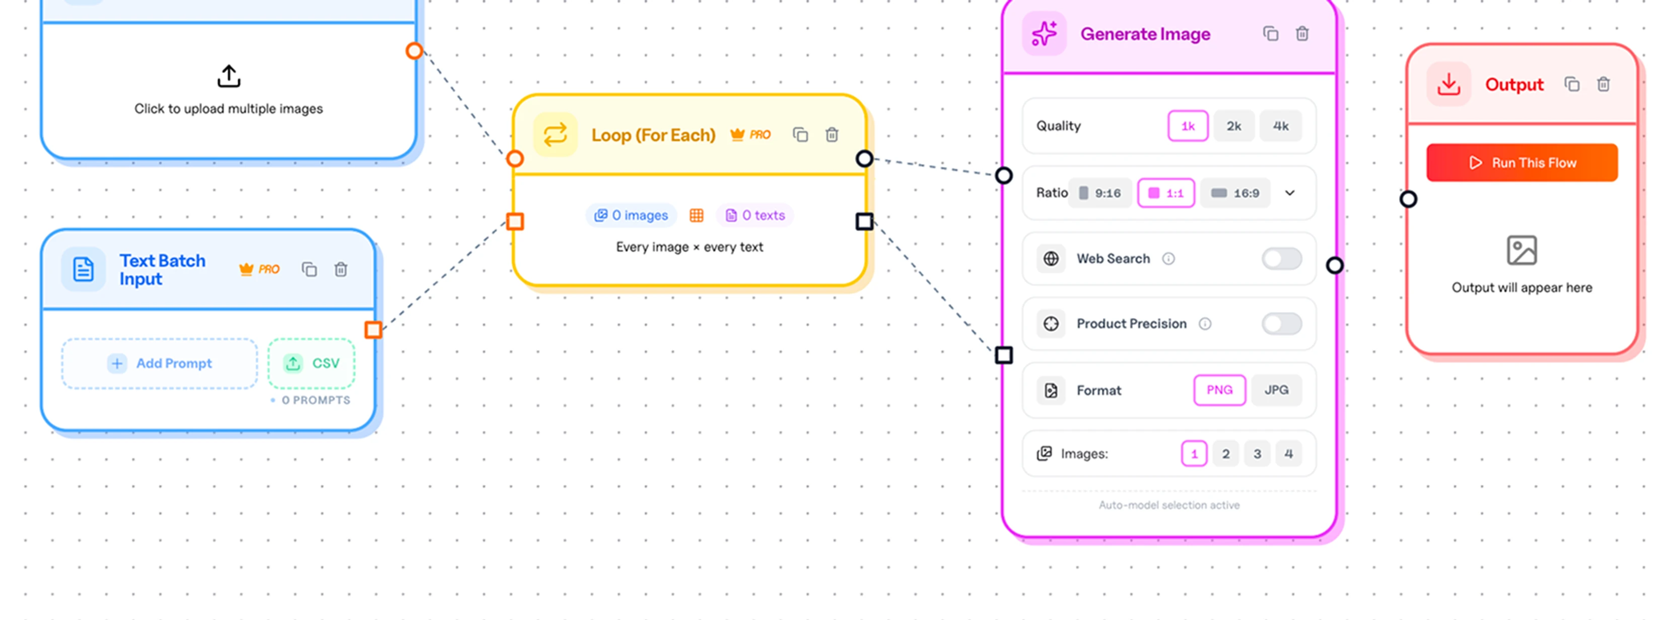Select JPG output format
The width and height of the screenshot is (1662, 620).
click(x=1276, y=390)
